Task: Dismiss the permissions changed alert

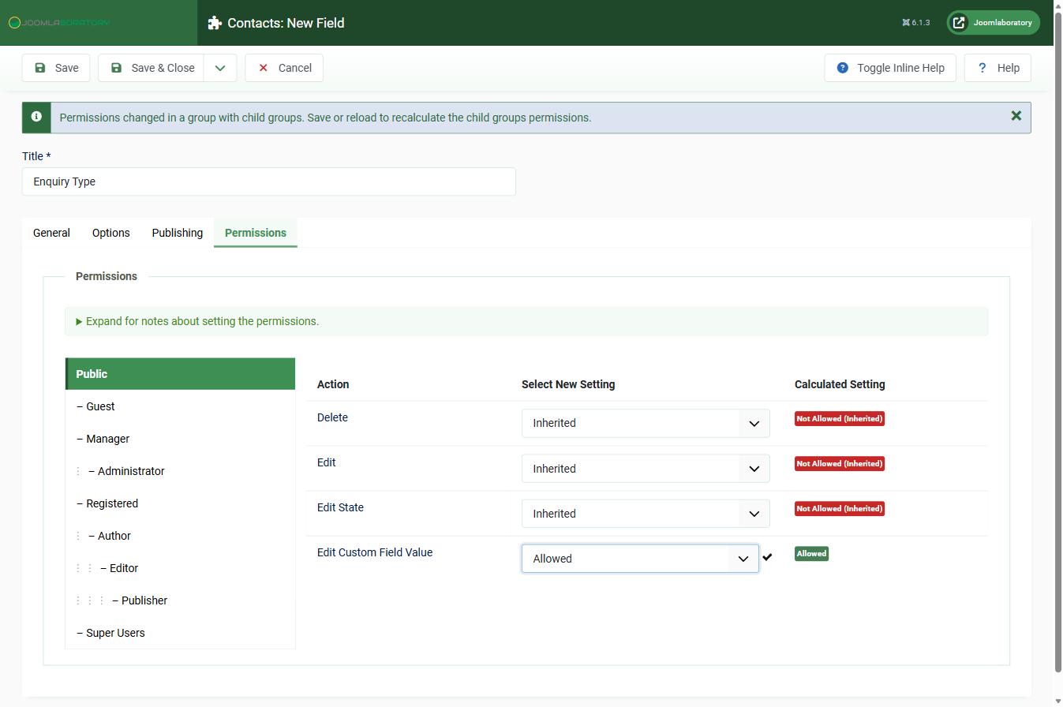Action: point(1016,116)
